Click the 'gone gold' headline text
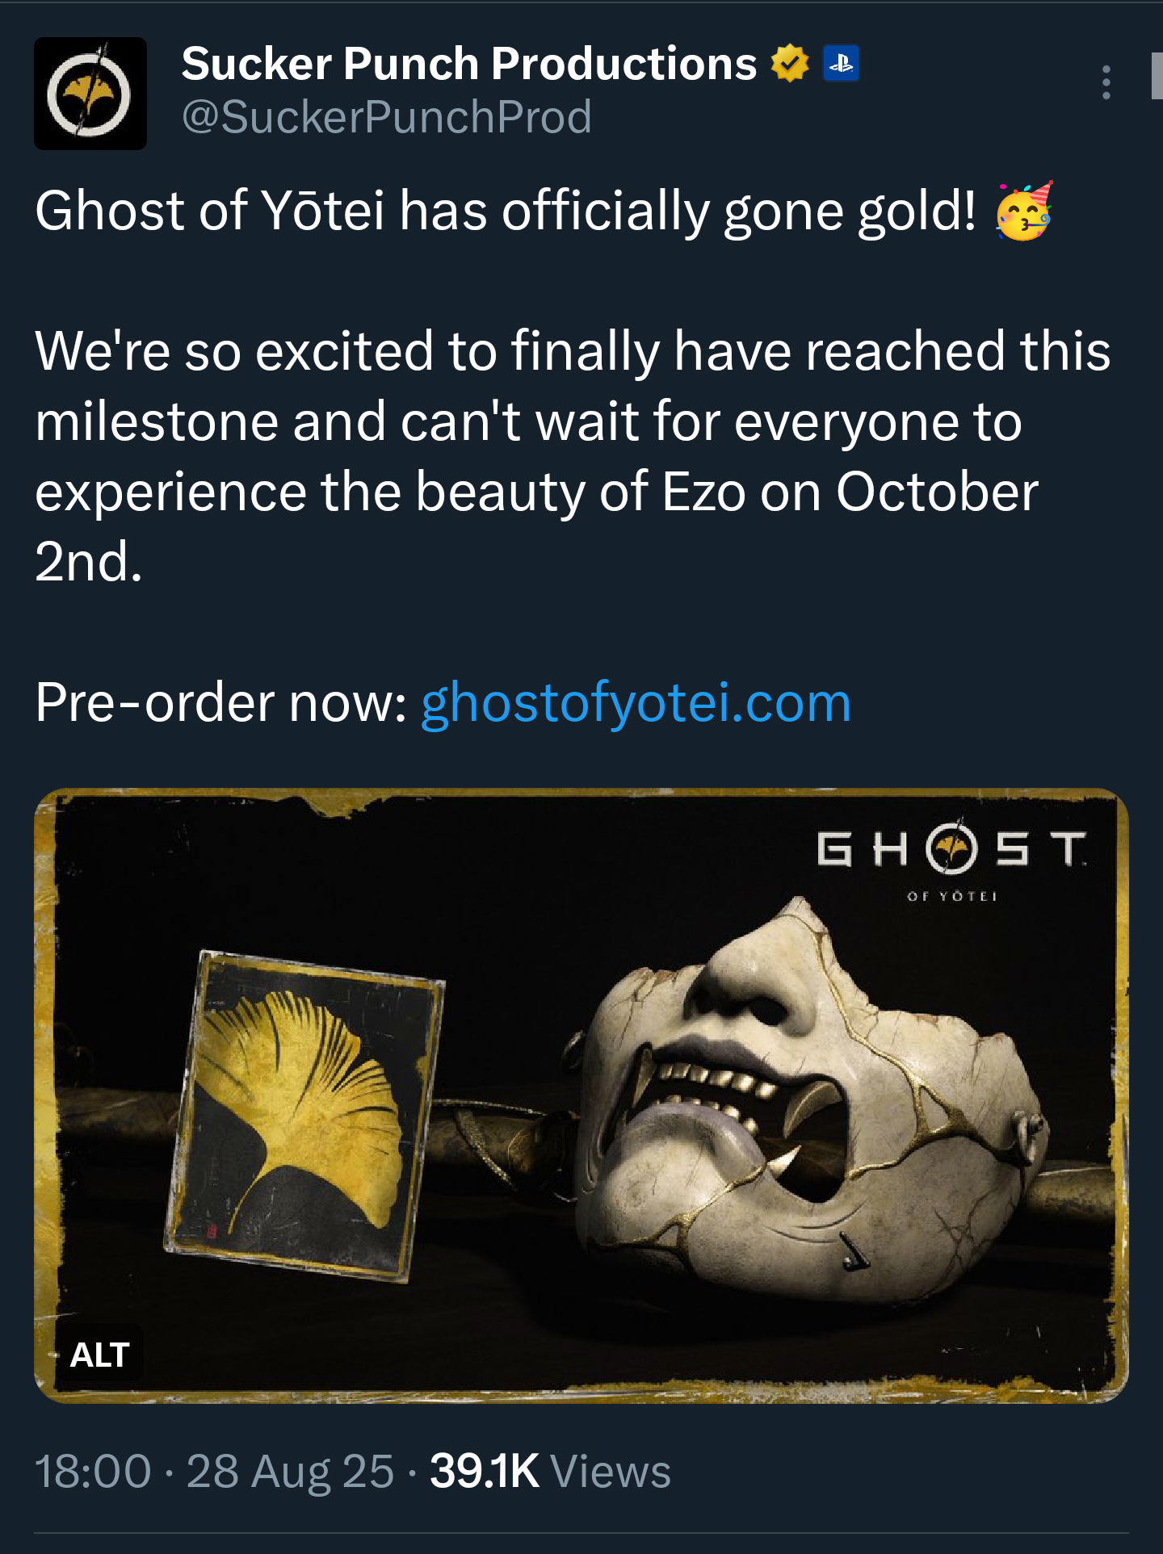 (850, 212)
